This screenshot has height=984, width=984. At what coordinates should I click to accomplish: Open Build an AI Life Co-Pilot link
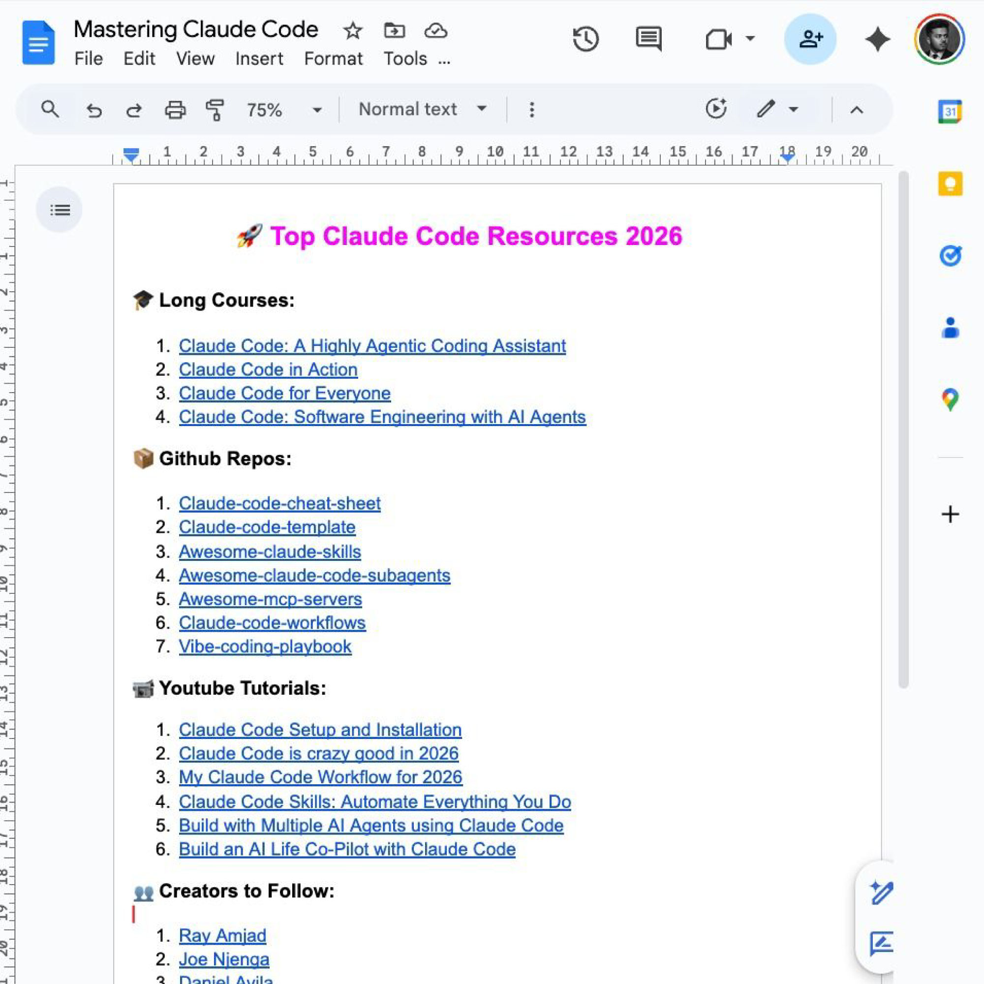(347, 850)
